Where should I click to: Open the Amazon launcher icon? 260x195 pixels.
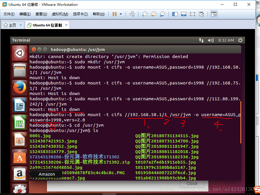[20, 174]
